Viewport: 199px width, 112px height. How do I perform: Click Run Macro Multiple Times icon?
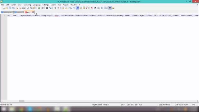pyautogui.click(x=102, y=8)
